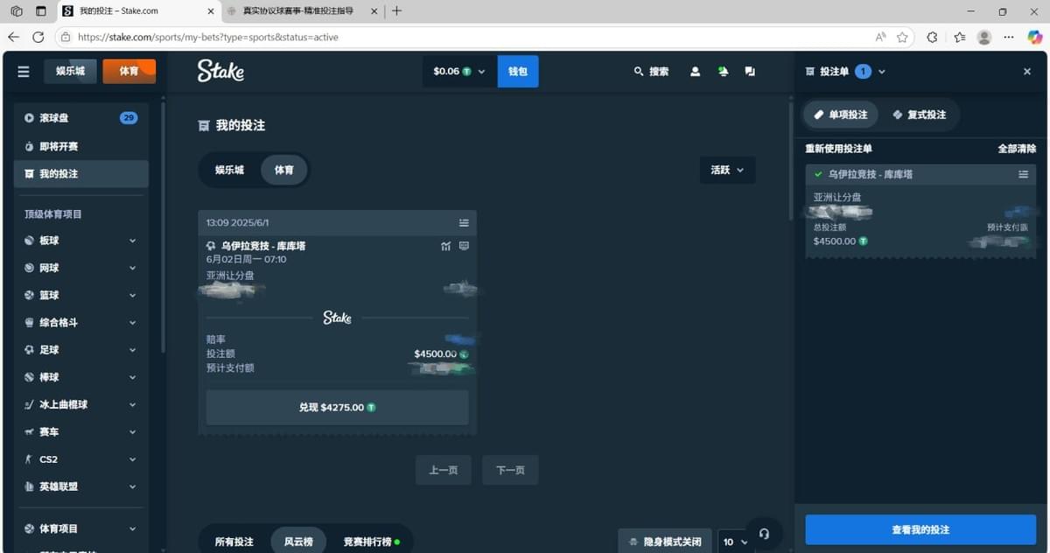The image size is (1050, 553).
Task: Open the user profile icon
Action: (695, 72)
